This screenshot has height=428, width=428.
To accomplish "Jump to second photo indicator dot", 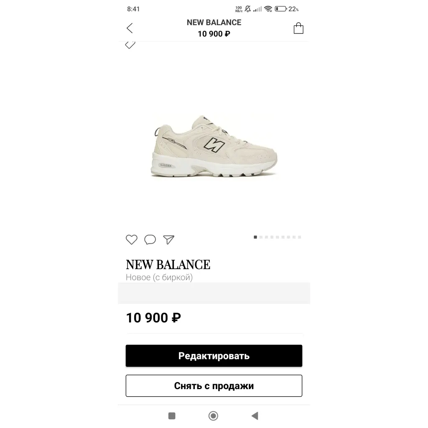I will pyautogui.click(x=261, y=237).
